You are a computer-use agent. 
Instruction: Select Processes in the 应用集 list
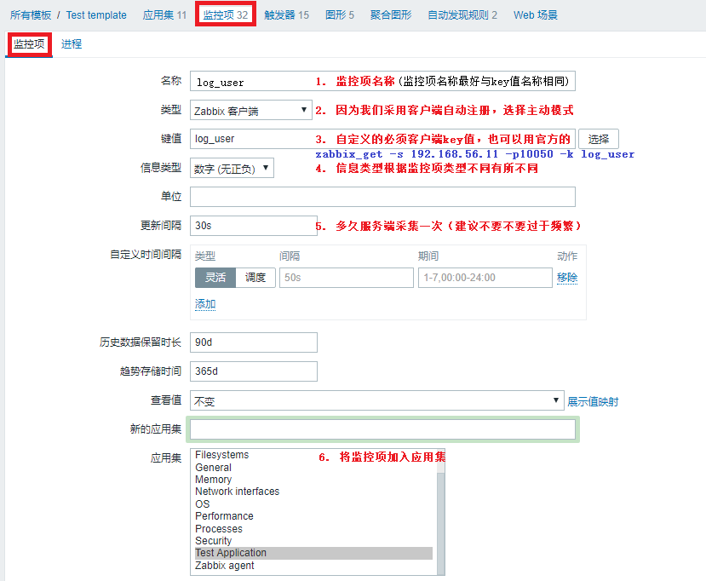(x=314, y=529)
